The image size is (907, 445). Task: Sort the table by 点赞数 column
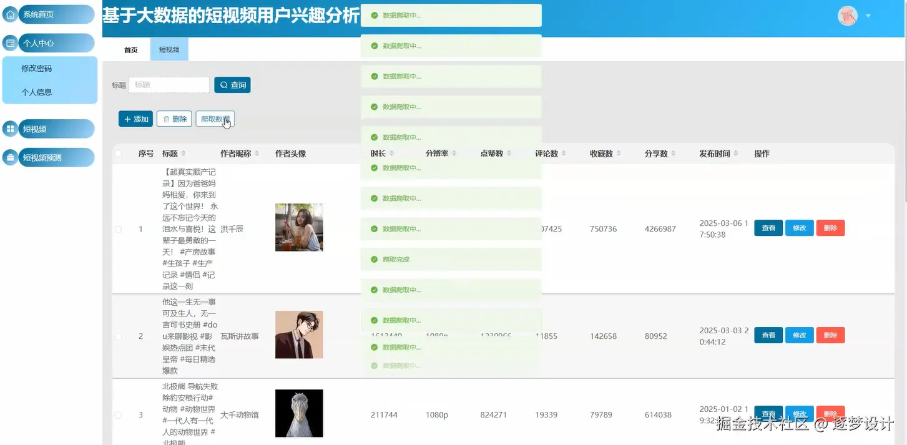(x=509, y=154)
